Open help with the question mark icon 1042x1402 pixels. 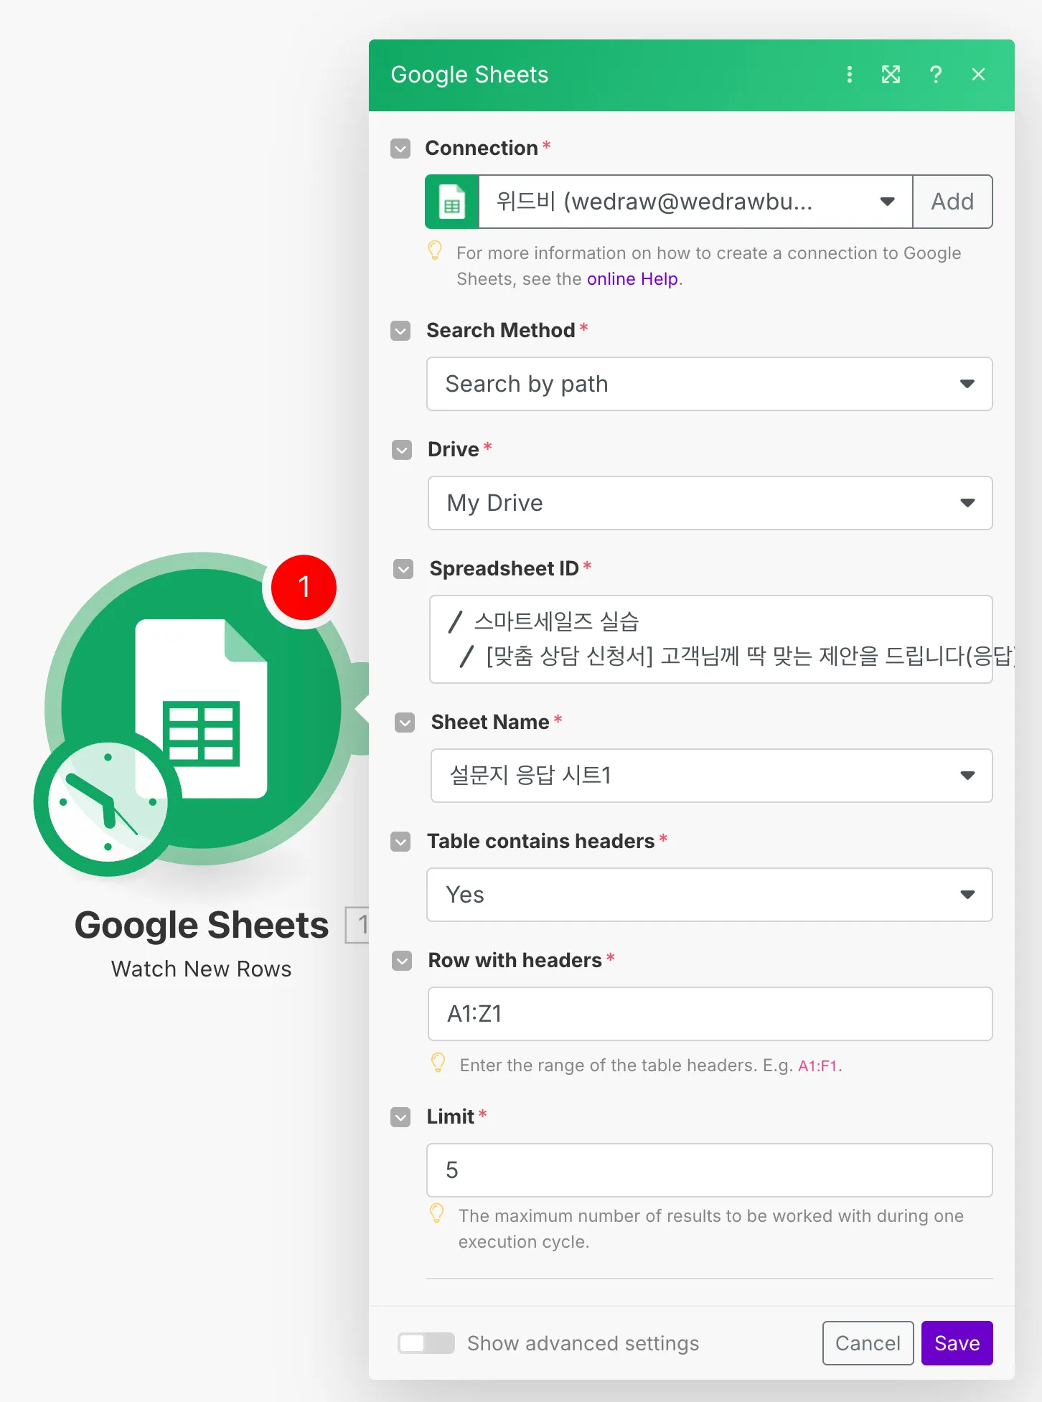936,75
